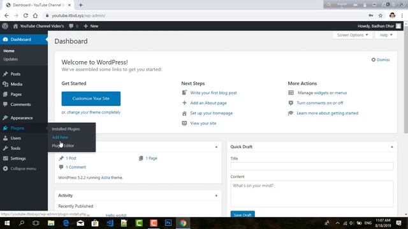Choose Add New from Plugins flyout
Viewport: 408px width, 229px height.
click(x=60, y=137)
